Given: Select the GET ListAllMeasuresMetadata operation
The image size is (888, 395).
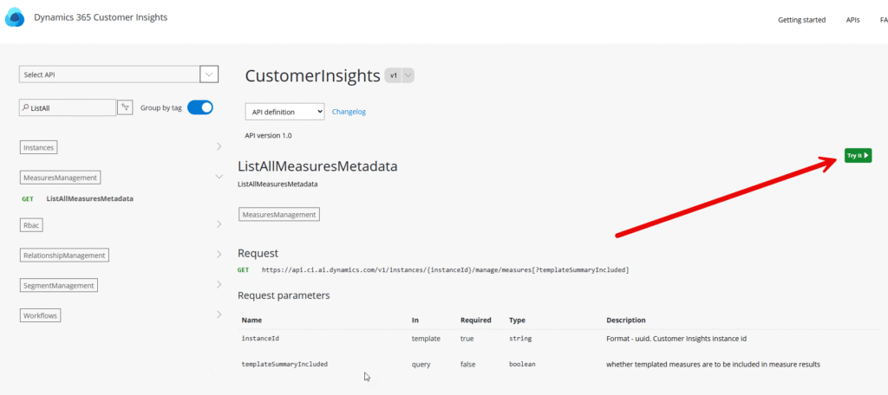Looking at the screenshot, I should [x=77, y=198].
